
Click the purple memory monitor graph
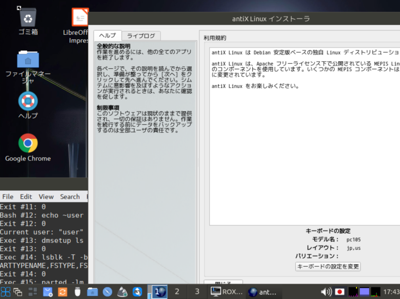tap(364, 292)
